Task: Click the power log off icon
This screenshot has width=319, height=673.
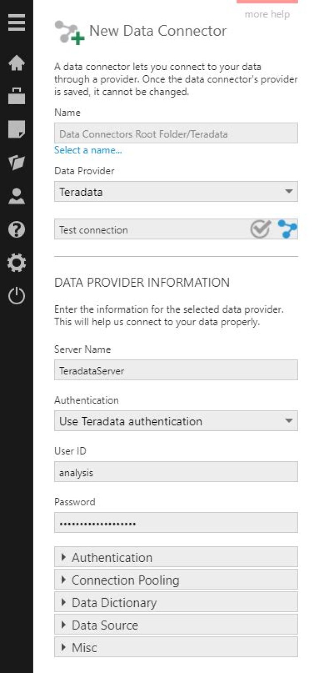Action: tap(16, 295)
